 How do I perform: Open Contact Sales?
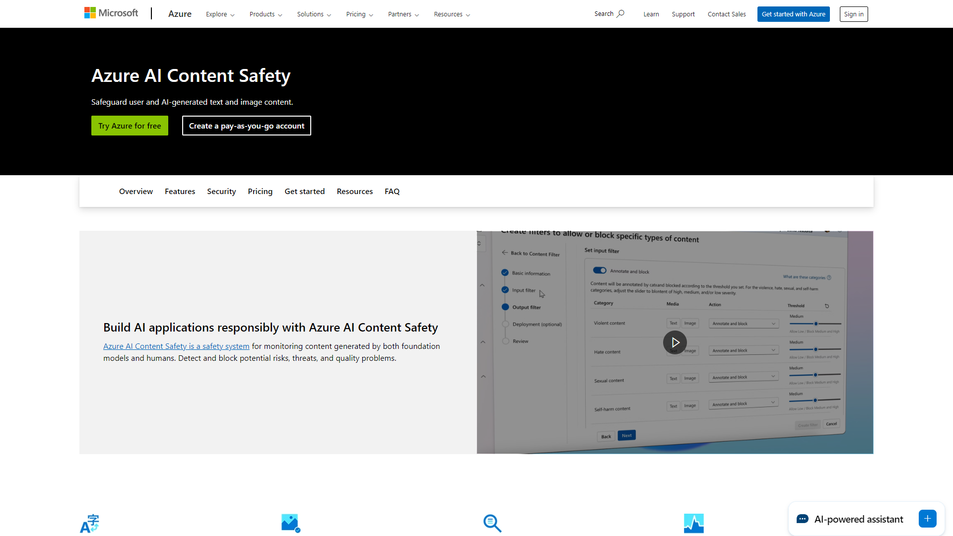tap(727, 14)
